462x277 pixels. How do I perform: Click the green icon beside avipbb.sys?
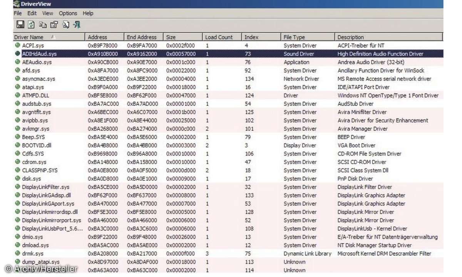pos(18,120)
